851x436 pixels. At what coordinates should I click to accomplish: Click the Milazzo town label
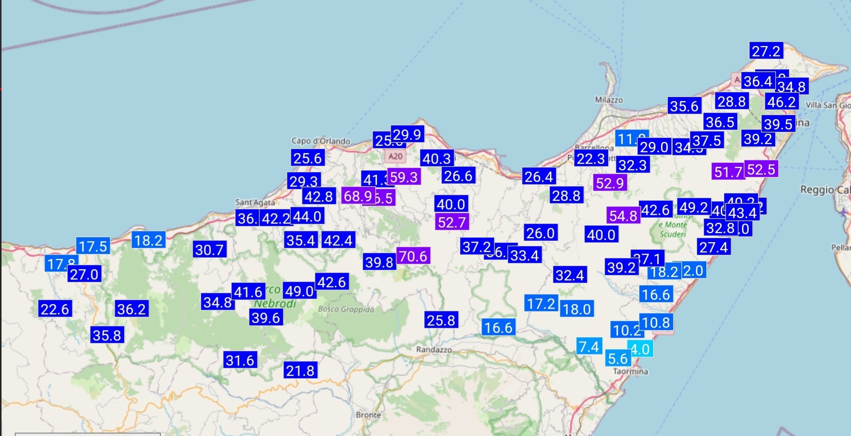[x=609, y=100]
